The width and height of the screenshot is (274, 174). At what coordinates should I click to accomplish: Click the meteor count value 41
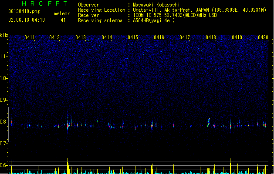[x=63, y=20]
